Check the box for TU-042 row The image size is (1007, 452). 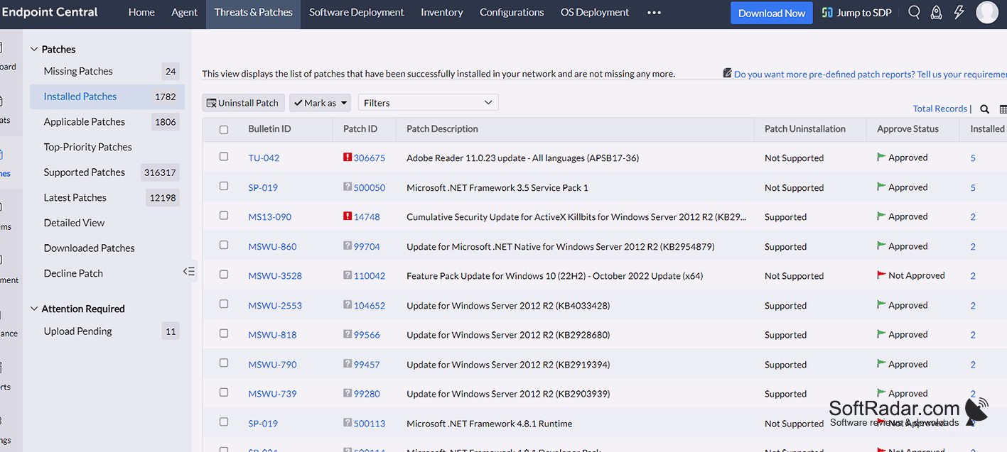tap(224, 156)
